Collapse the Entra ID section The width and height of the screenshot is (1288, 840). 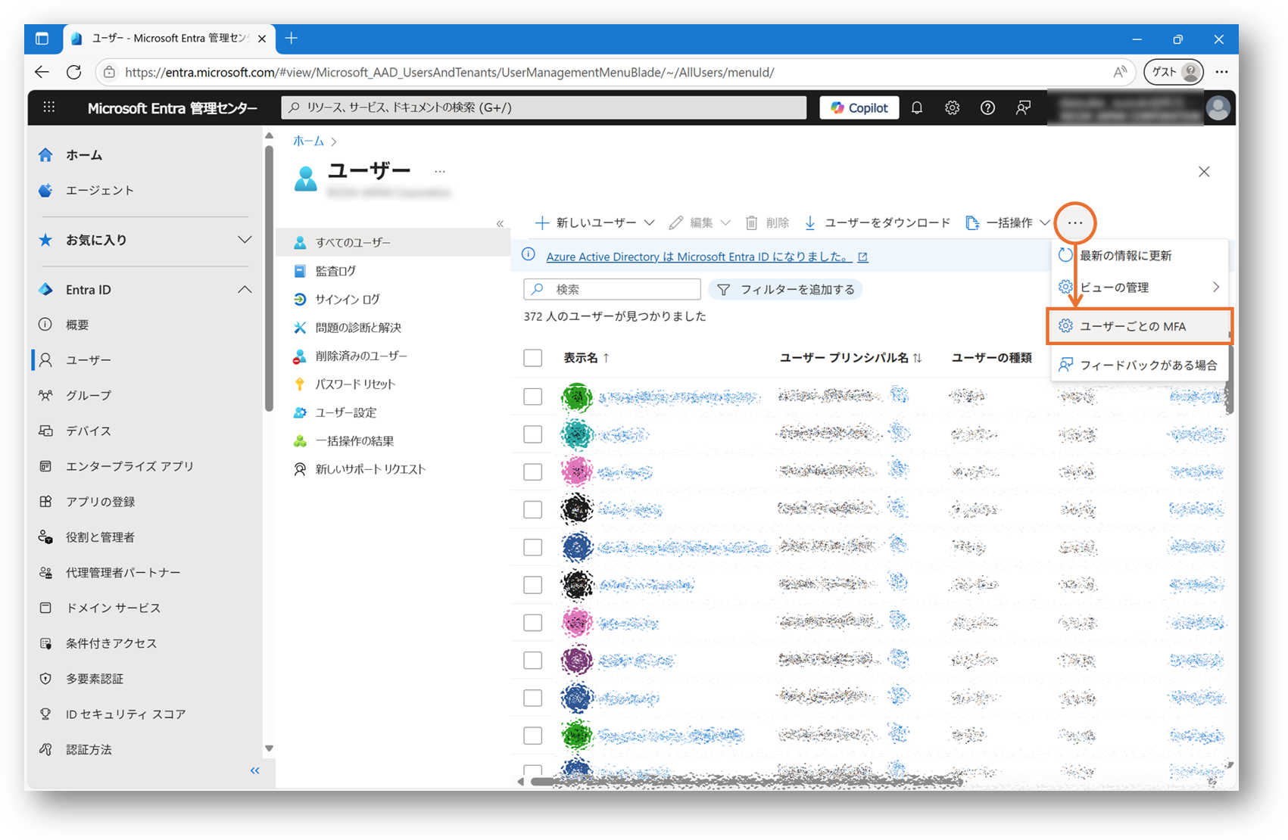pos(244,290)
